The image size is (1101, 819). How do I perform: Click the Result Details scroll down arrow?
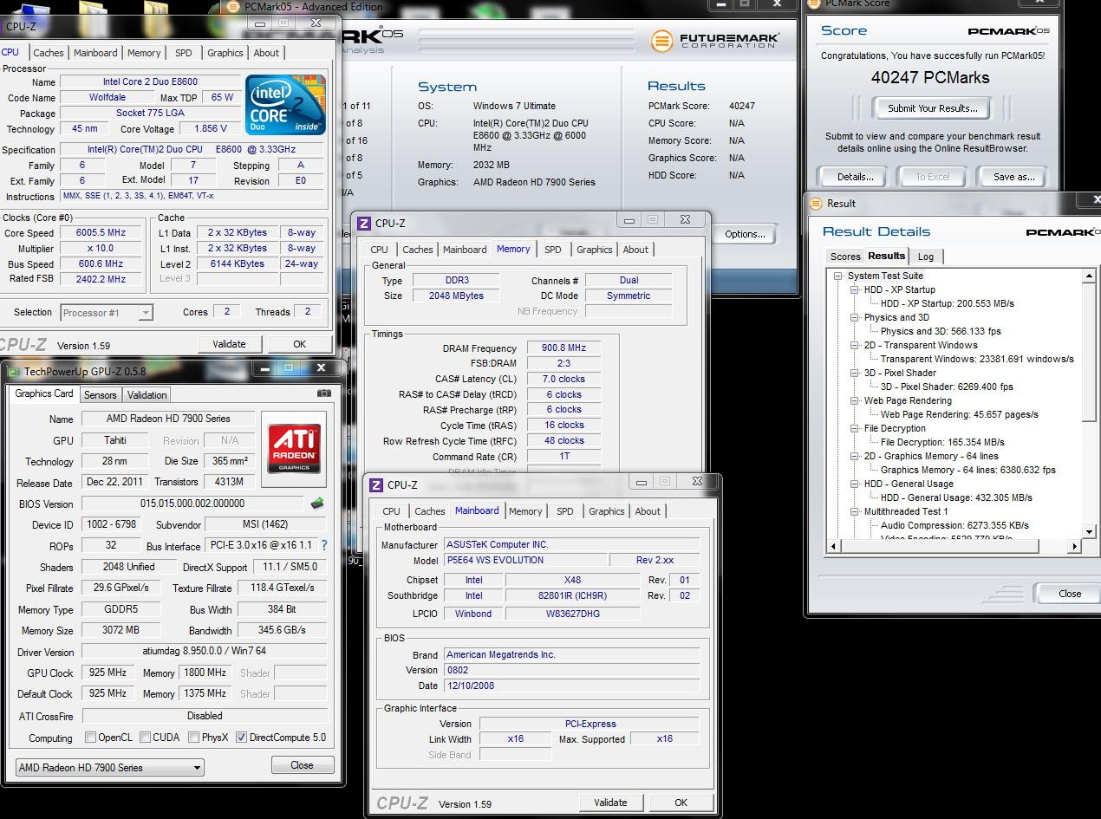point(1089,531)
